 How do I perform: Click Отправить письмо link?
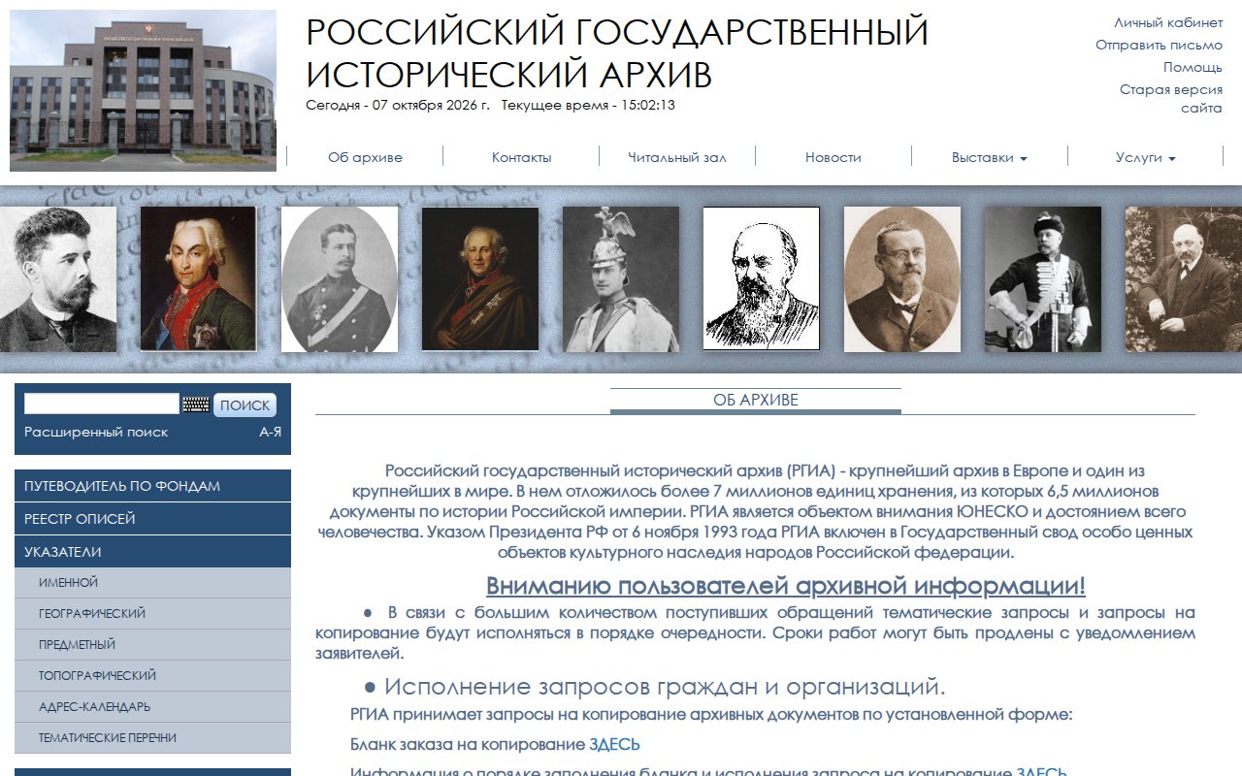click(1160, 45)
